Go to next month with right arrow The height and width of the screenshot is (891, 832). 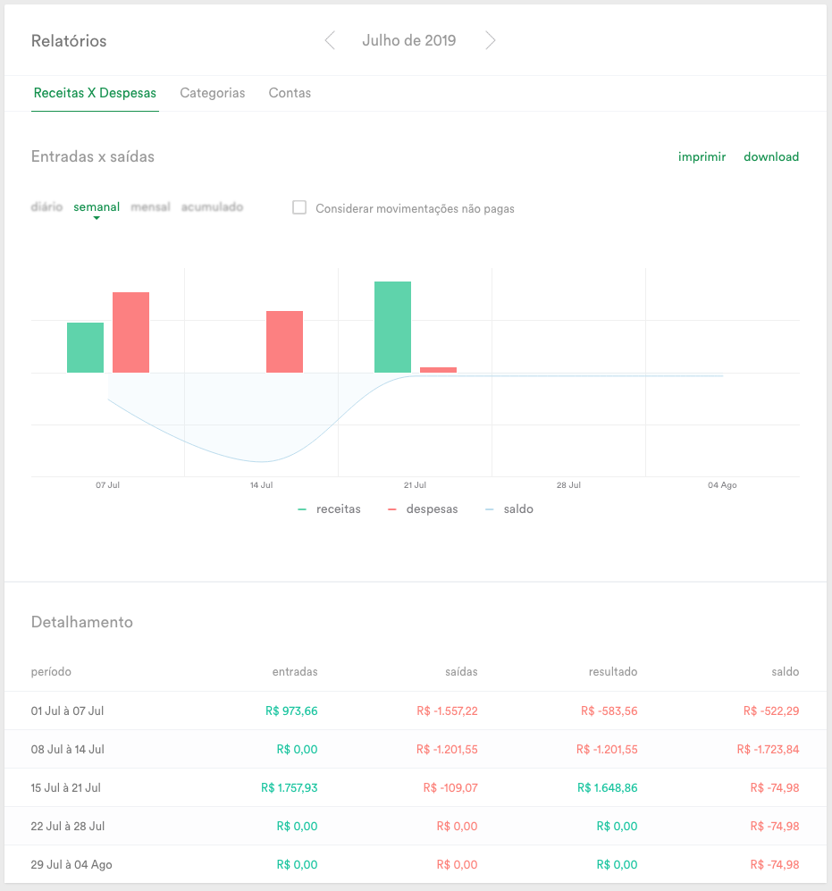pos(491,40)
